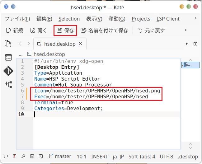Click the Name=HSP Script Editor line
This screenshot has height=164, width=202.
click(x=67, y=79)
